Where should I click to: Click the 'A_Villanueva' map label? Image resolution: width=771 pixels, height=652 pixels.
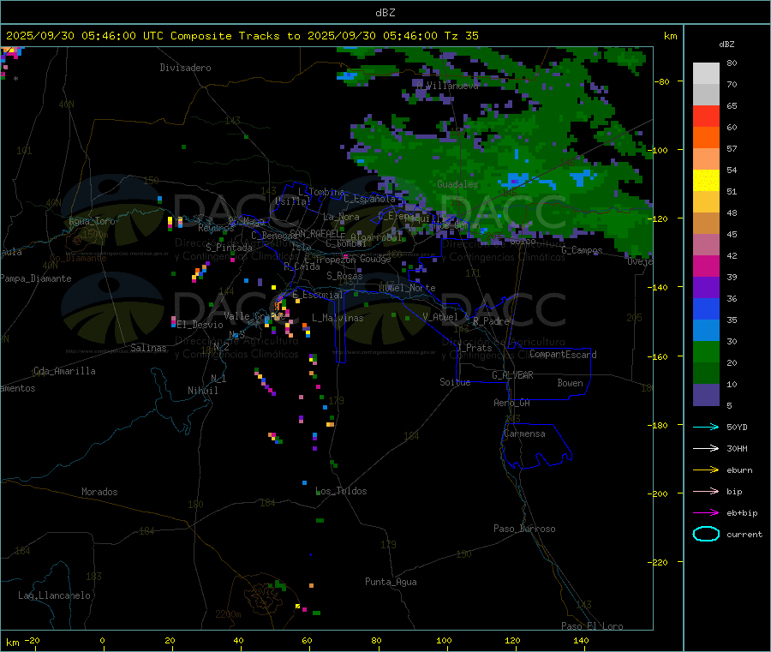(447, 86)
